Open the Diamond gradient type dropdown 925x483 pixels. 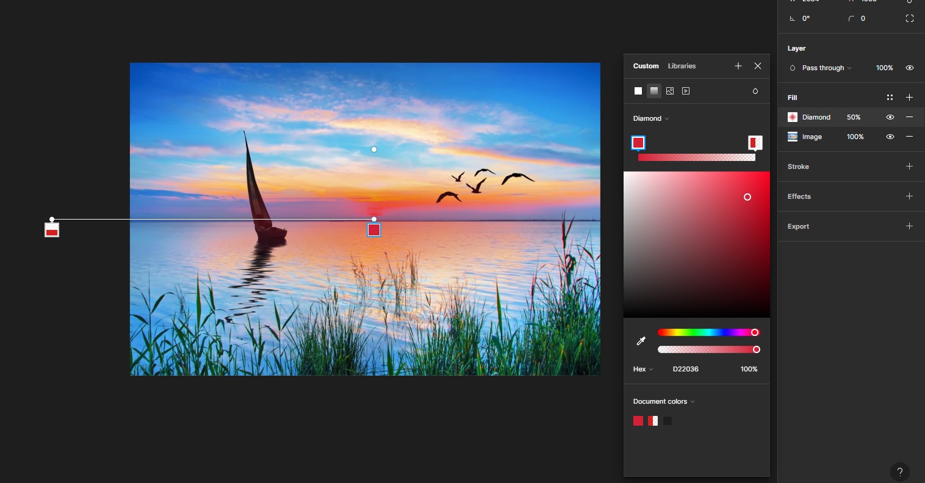[x=651, y=118]
